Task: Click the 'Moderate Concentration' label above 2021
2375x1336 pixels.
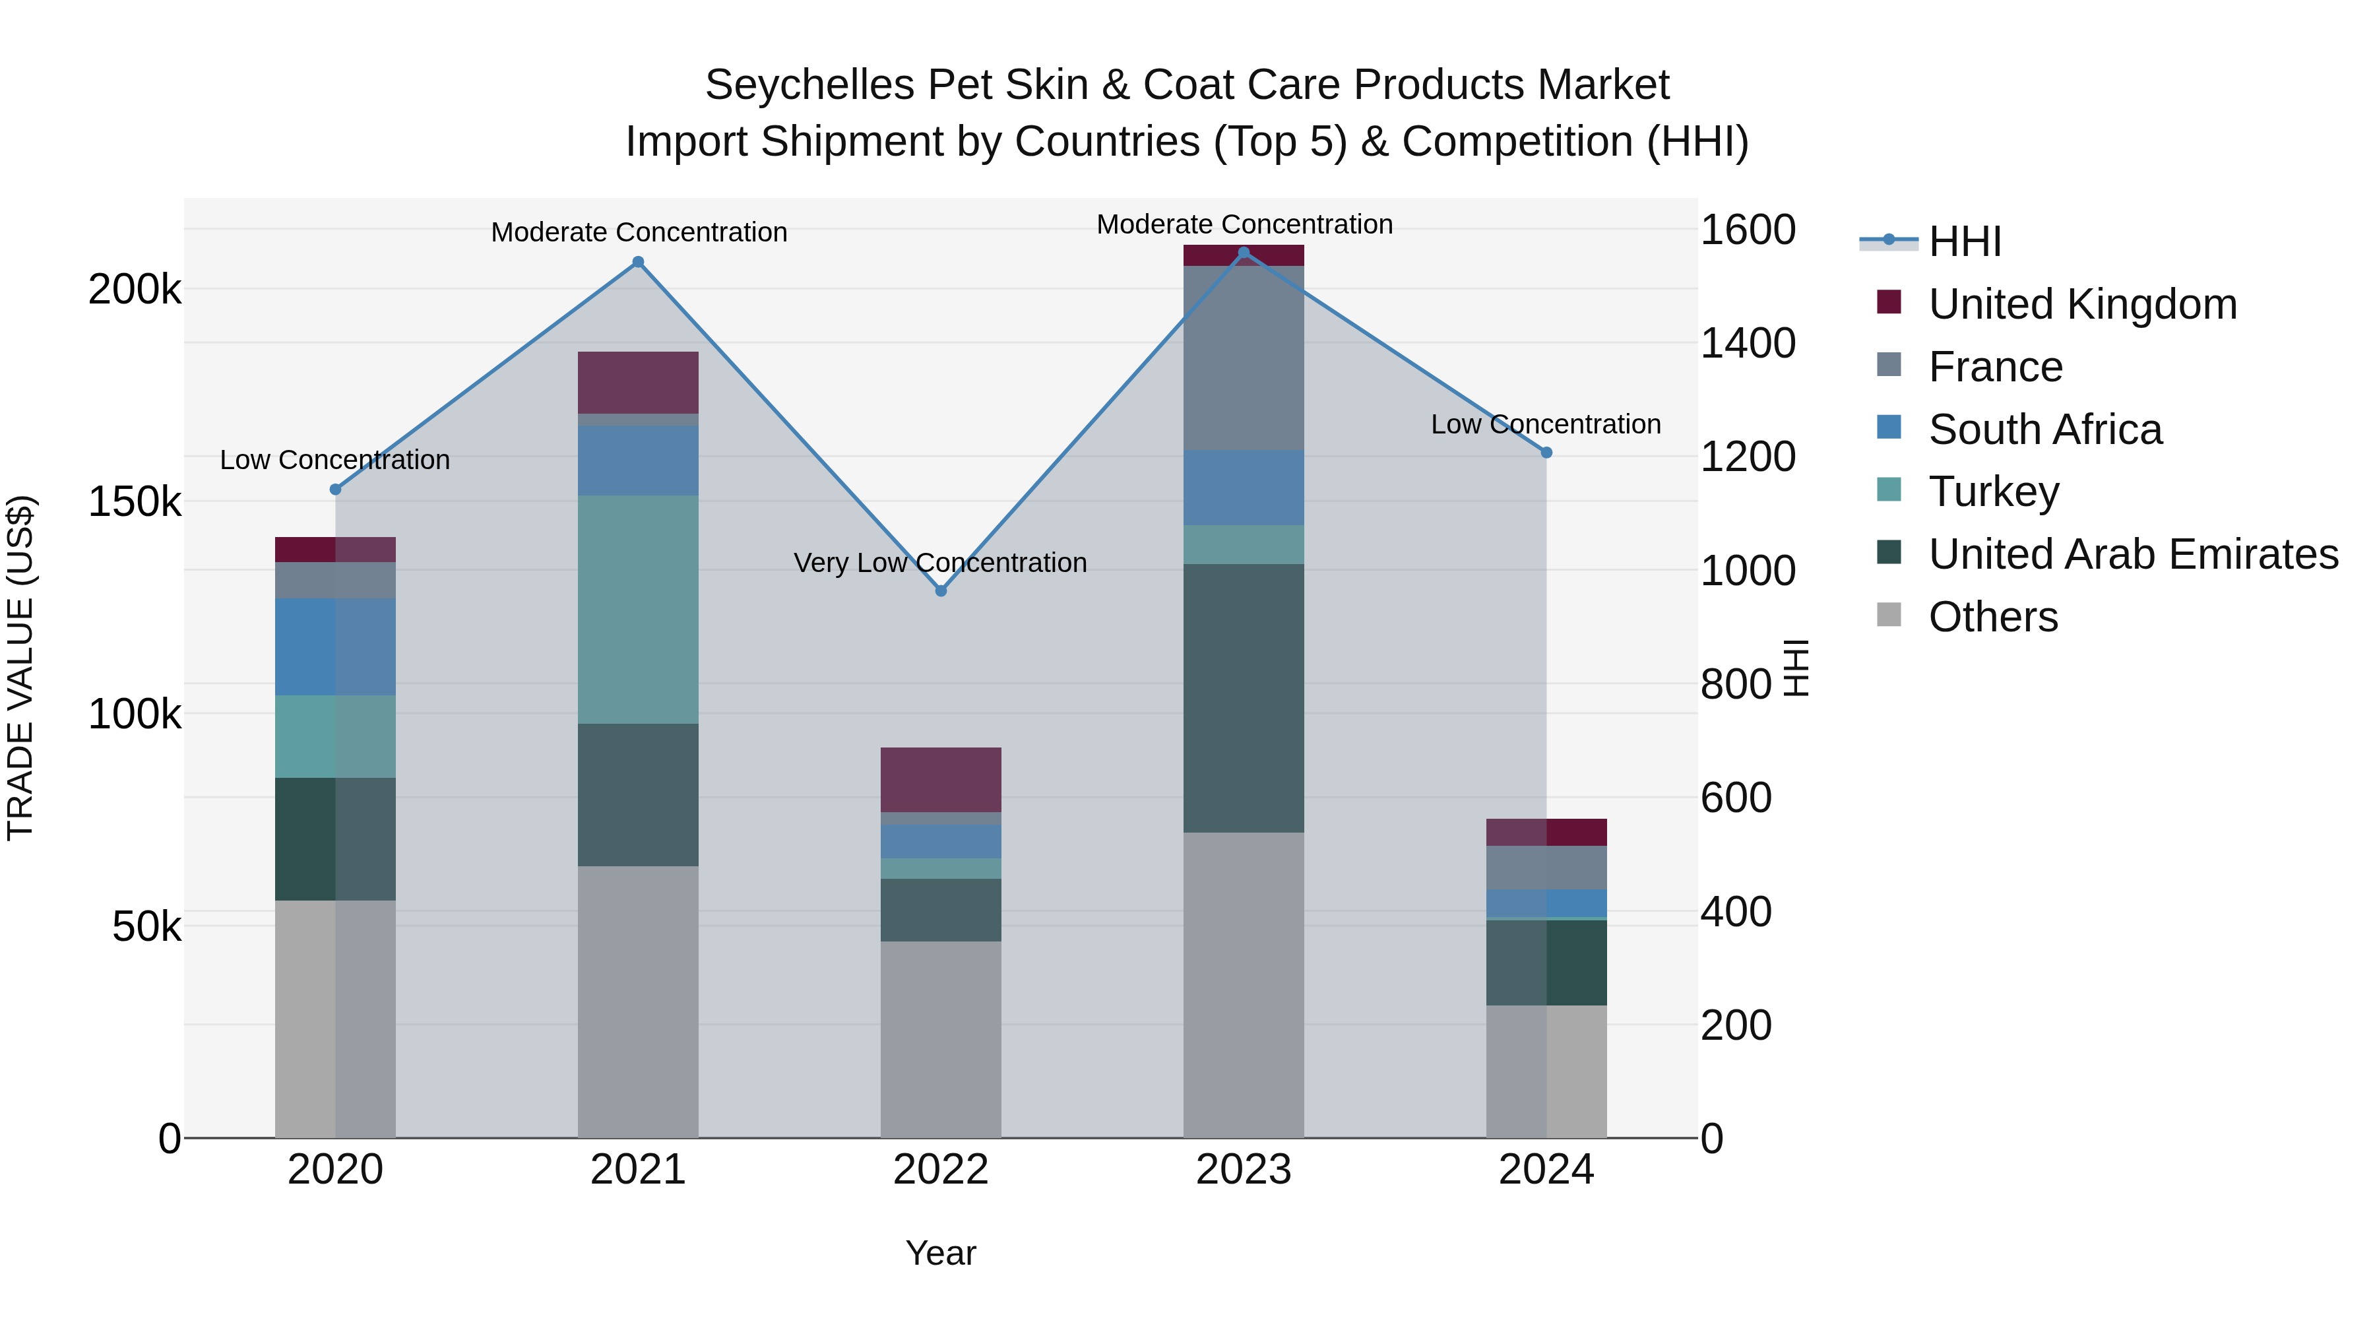Action: [639, 232]
